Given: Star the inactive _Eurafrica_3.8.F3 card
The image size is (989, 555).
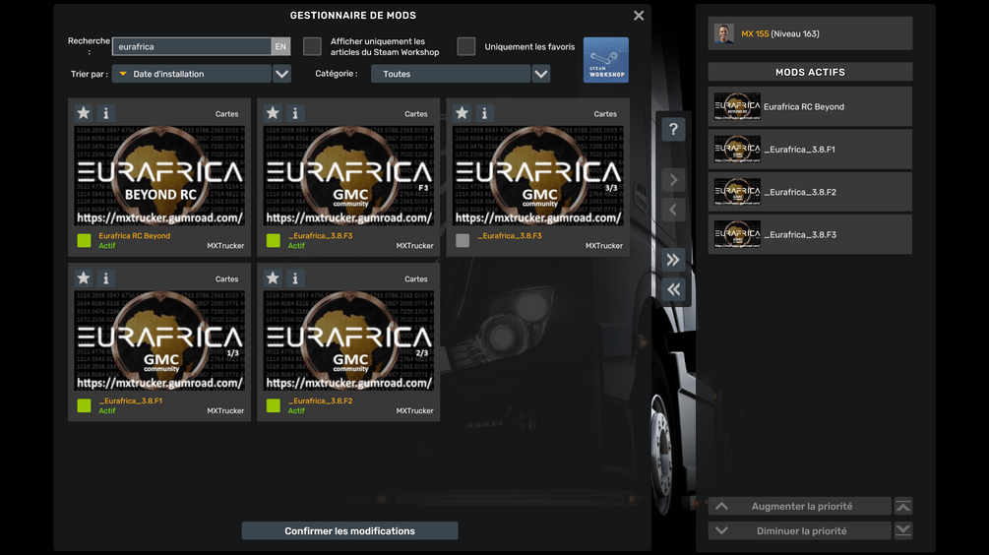Looking at the screenshot, I should pos(462,113).
